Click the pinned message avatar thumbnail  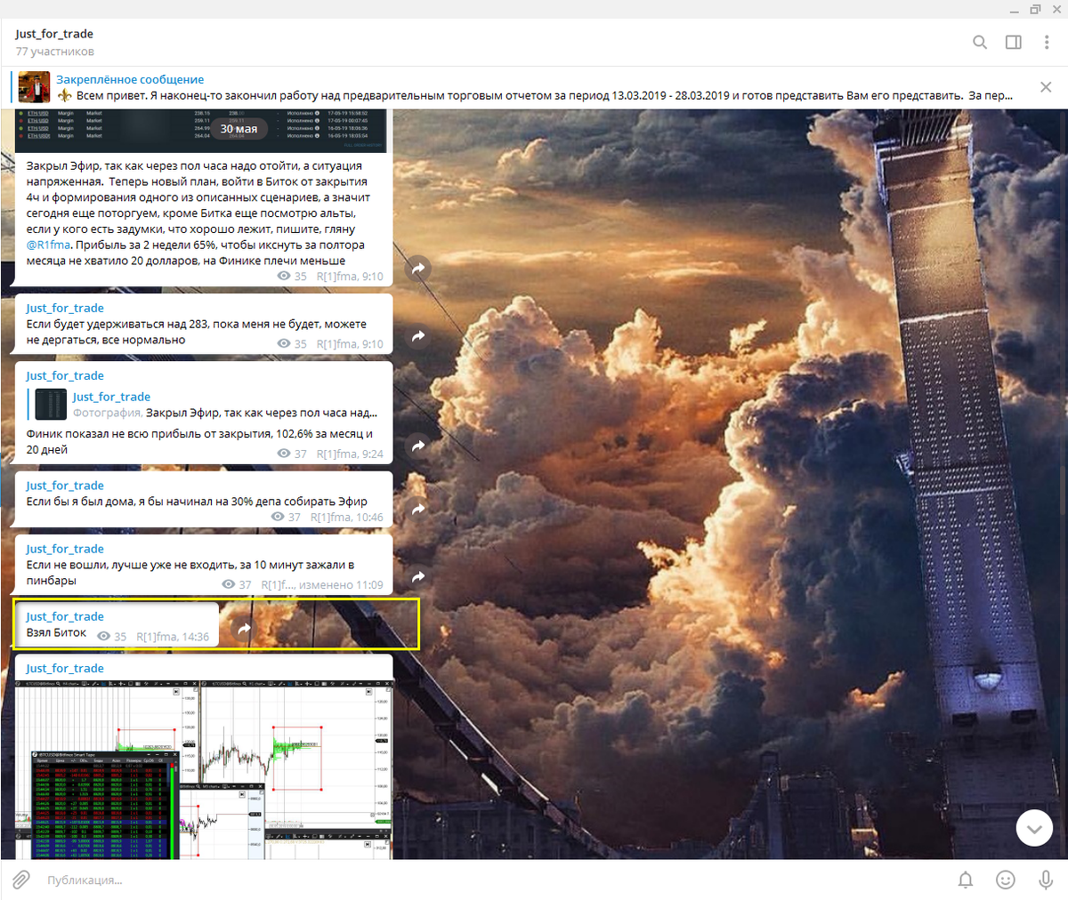point(35,87)
